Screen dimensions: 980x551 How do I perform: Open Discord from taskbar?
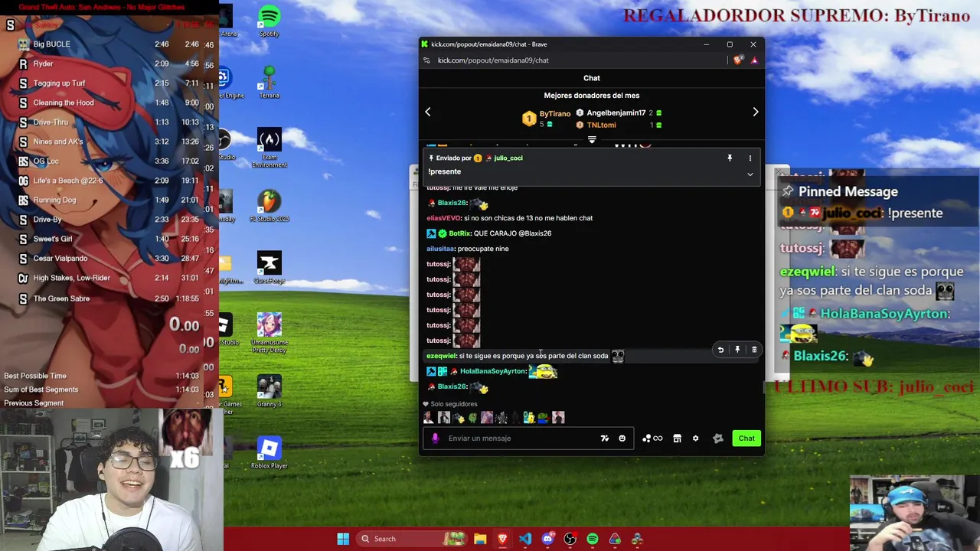pos(547,539)
